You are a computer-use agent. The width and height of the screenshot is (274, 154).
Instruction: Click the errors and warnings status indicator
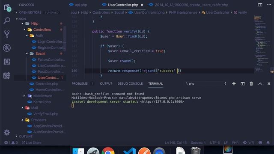pos(11,142)
